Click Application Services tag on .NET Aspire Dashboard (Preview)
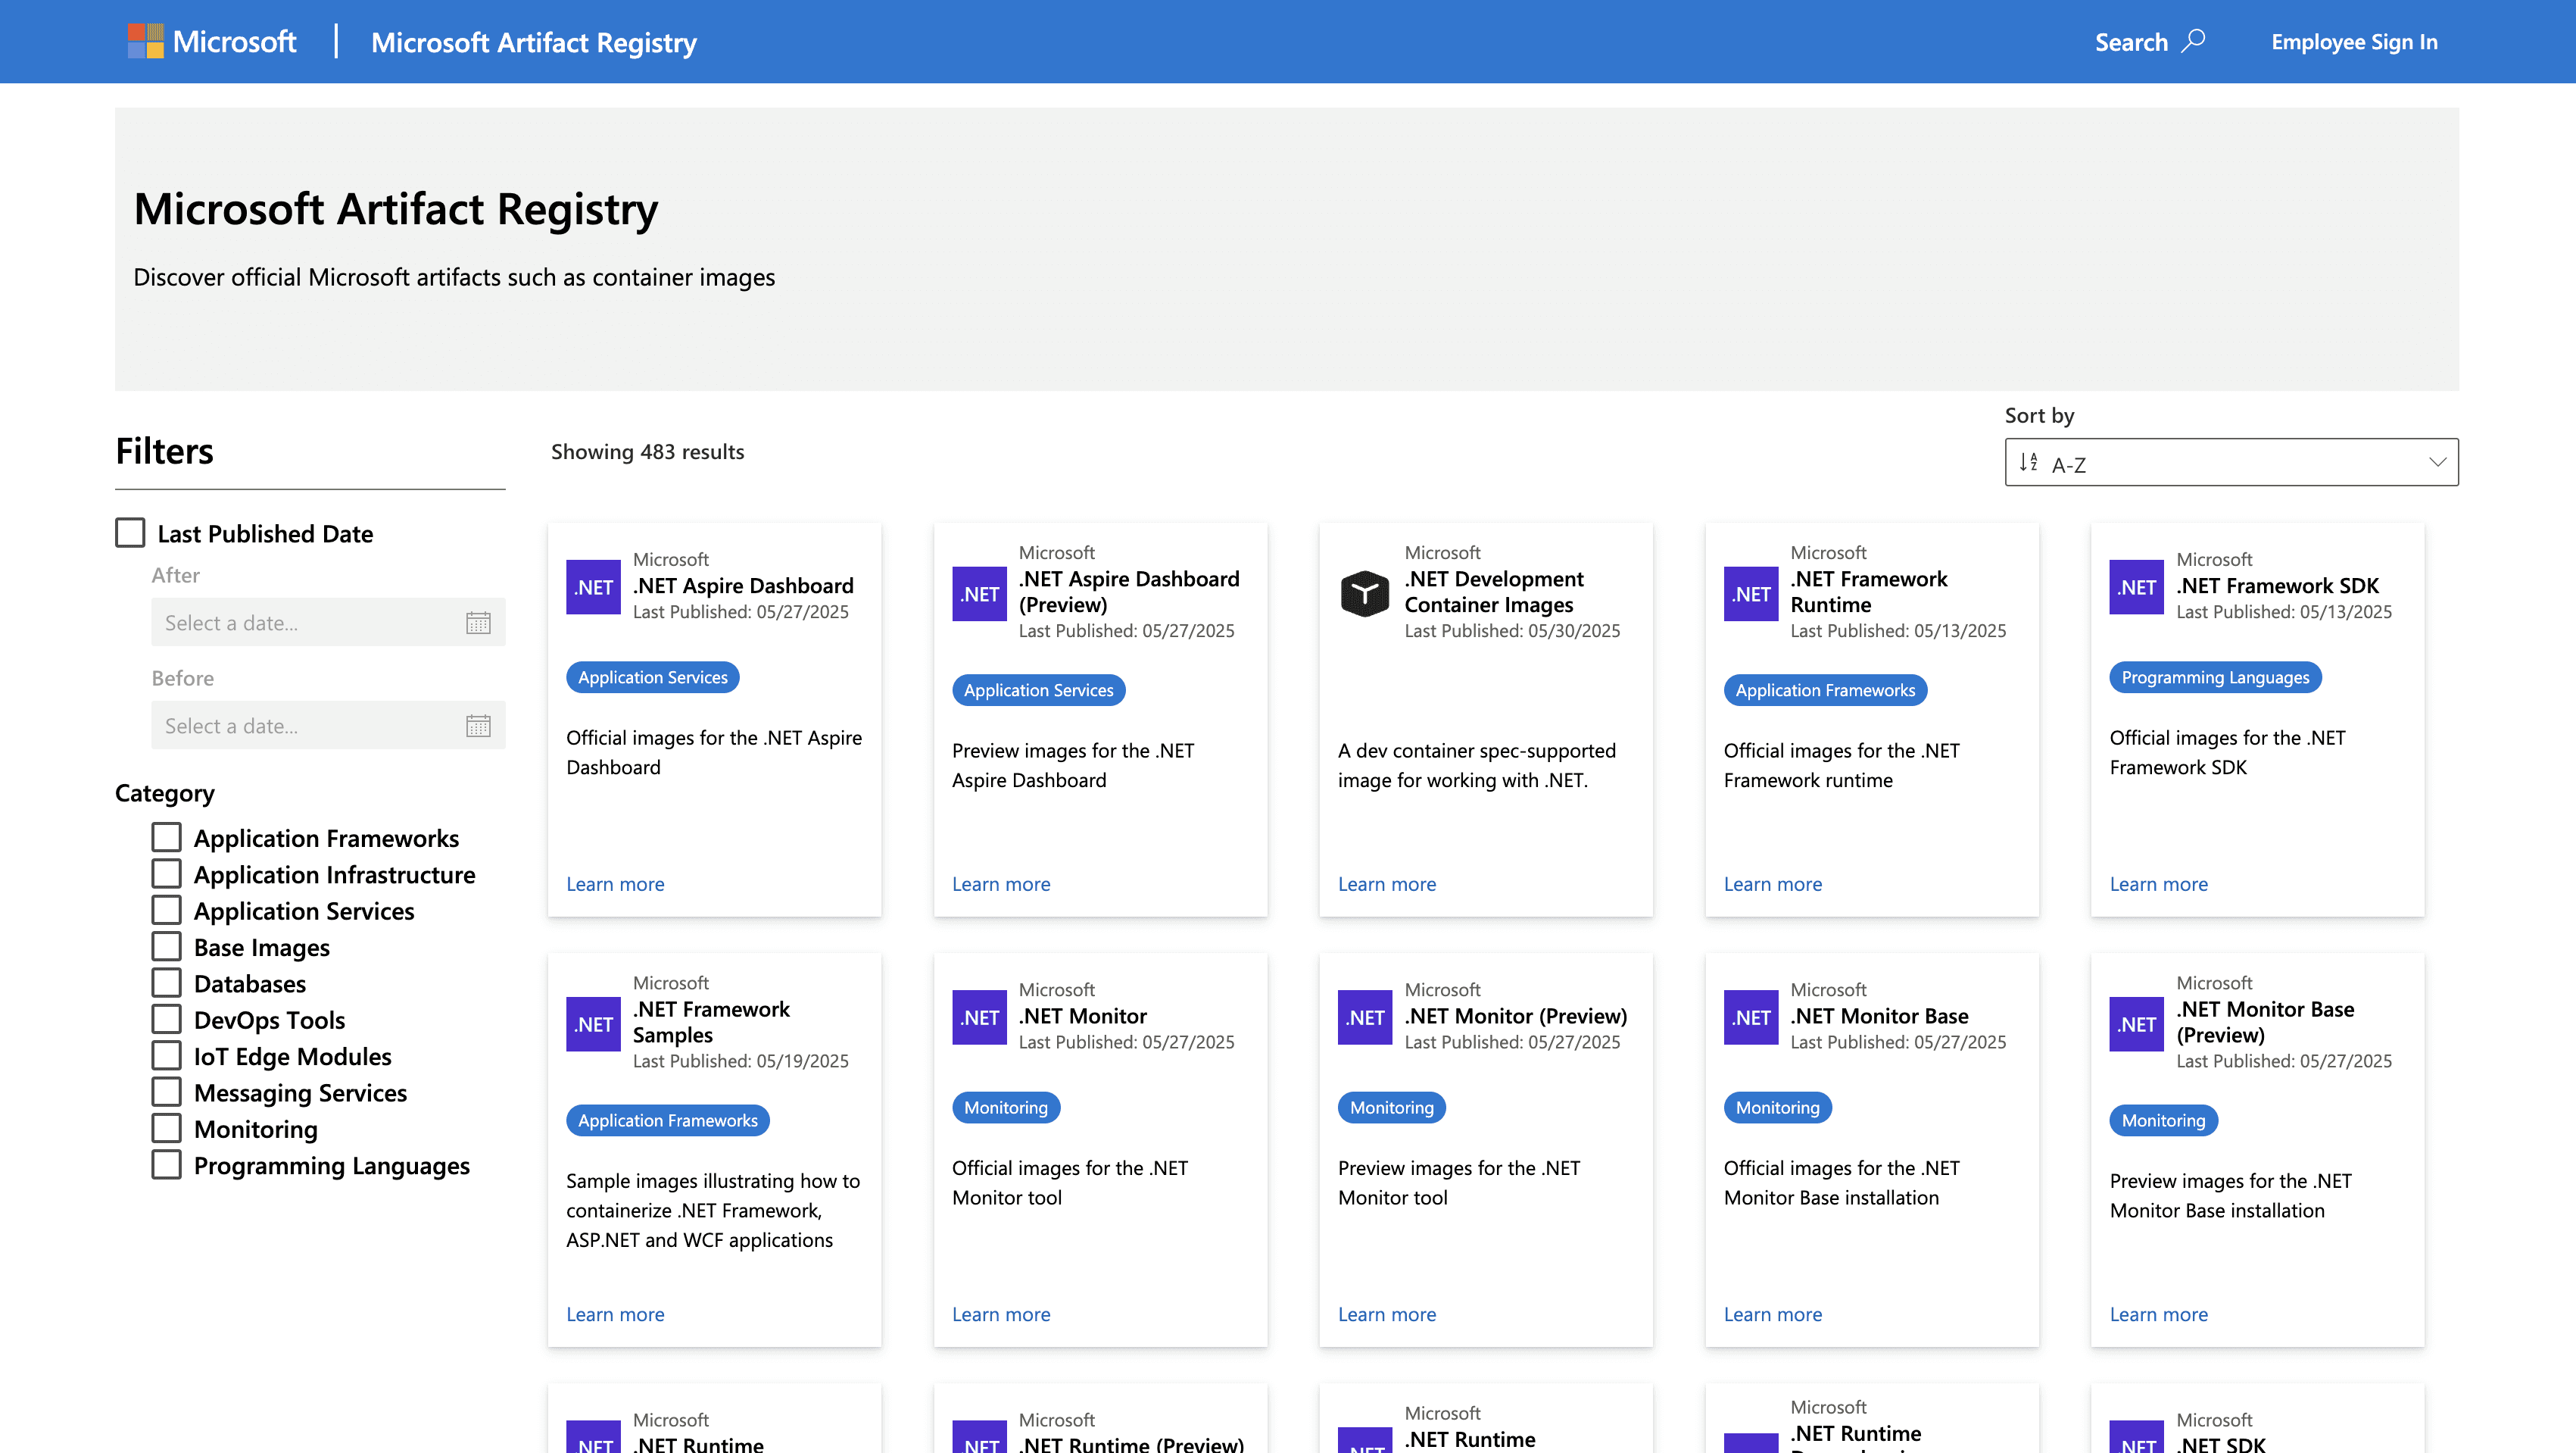This screenshot has width=2576, height=1453. 1039,690
